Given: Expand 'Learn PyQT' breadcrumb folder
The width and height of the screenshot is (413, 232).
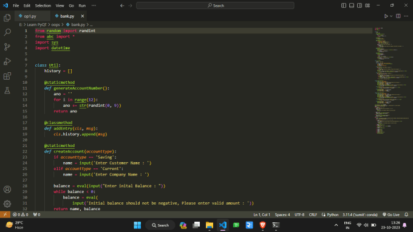Looking at the screenshot, I should (x=36, y=24).
